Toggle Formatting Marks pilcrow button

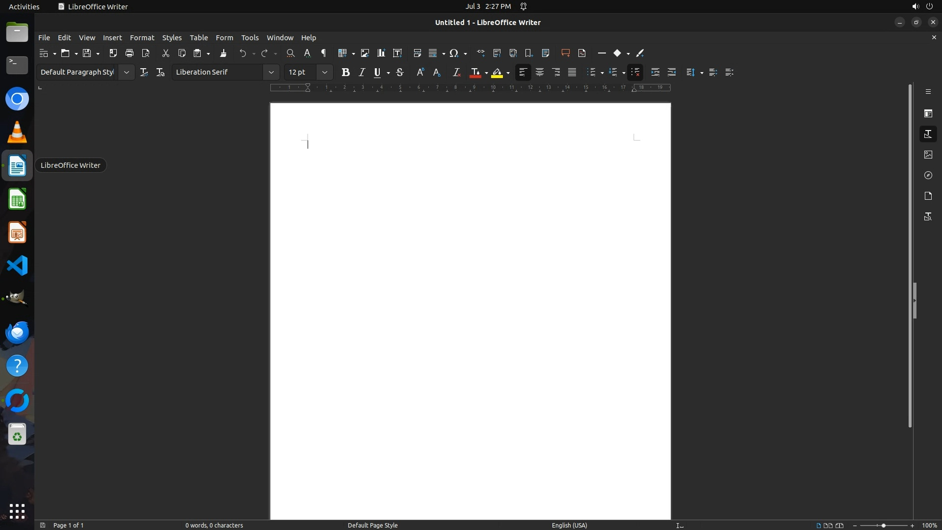pos(323,53)
